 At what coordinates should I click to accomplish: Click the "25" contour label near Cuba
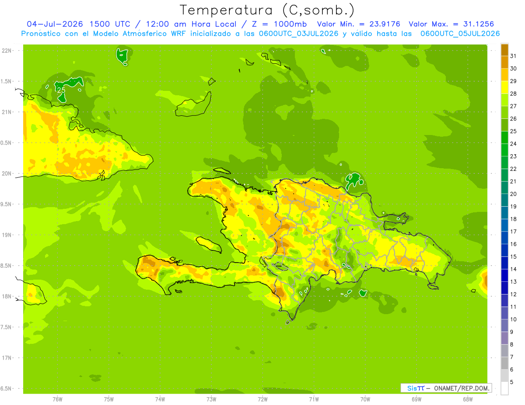(61, 90)
